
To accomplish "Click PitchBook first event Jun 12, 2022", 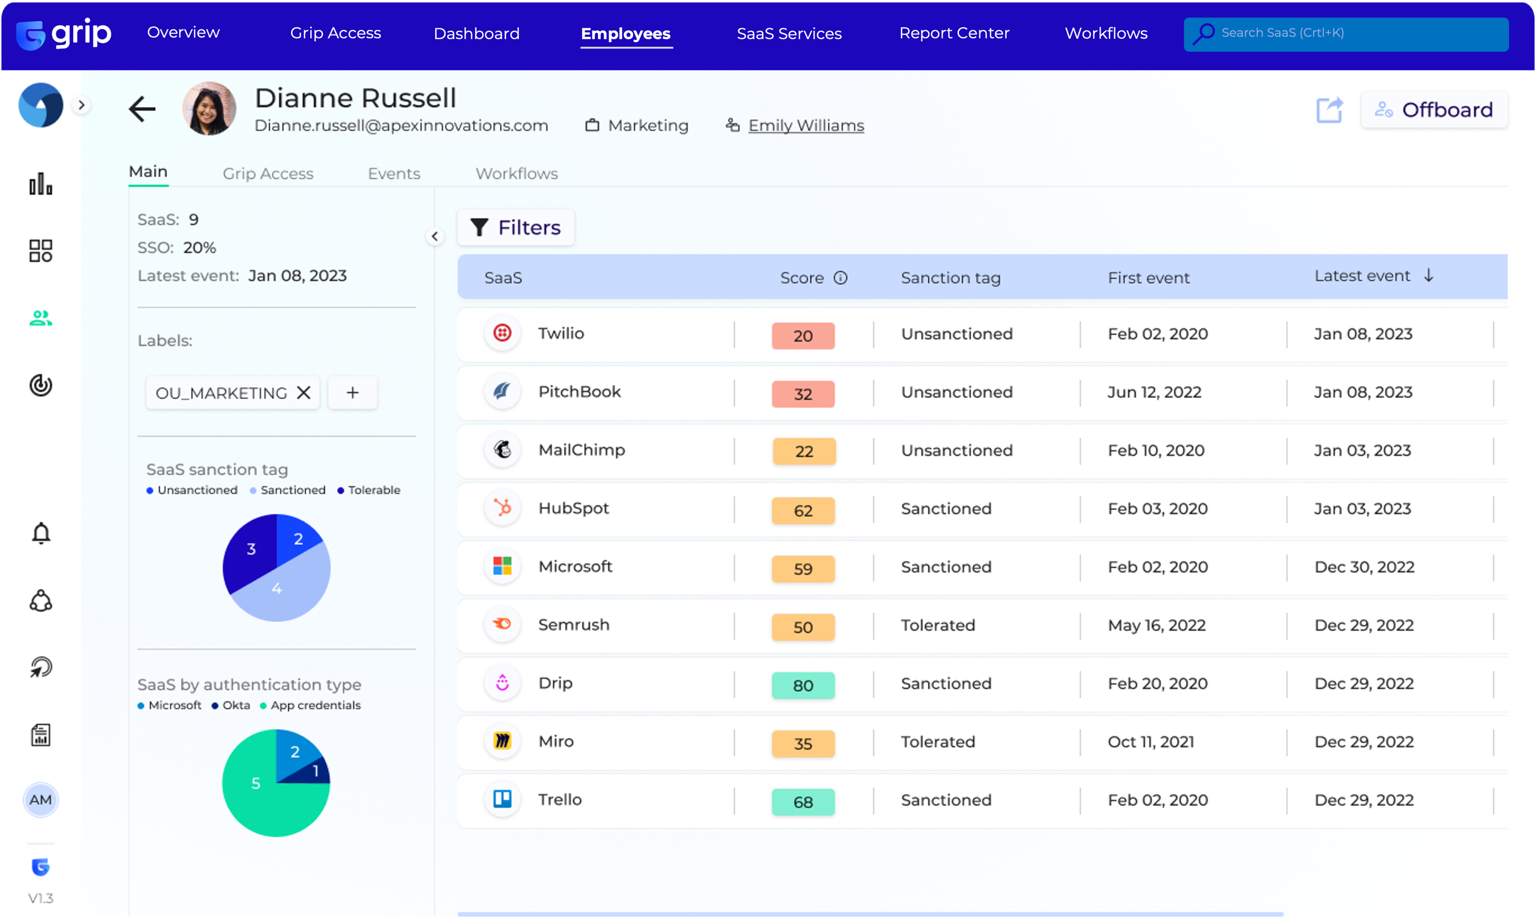I will coord(1154,392).
